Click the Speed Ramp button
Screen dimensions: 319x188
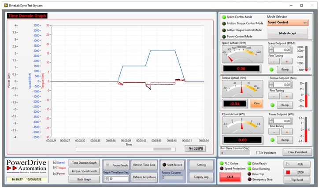click(285, 70)
